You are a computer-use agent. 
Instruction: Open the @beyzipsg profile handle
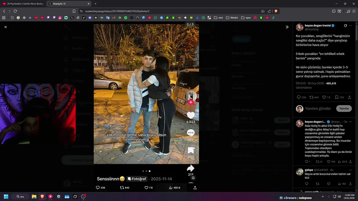[312, 29]
